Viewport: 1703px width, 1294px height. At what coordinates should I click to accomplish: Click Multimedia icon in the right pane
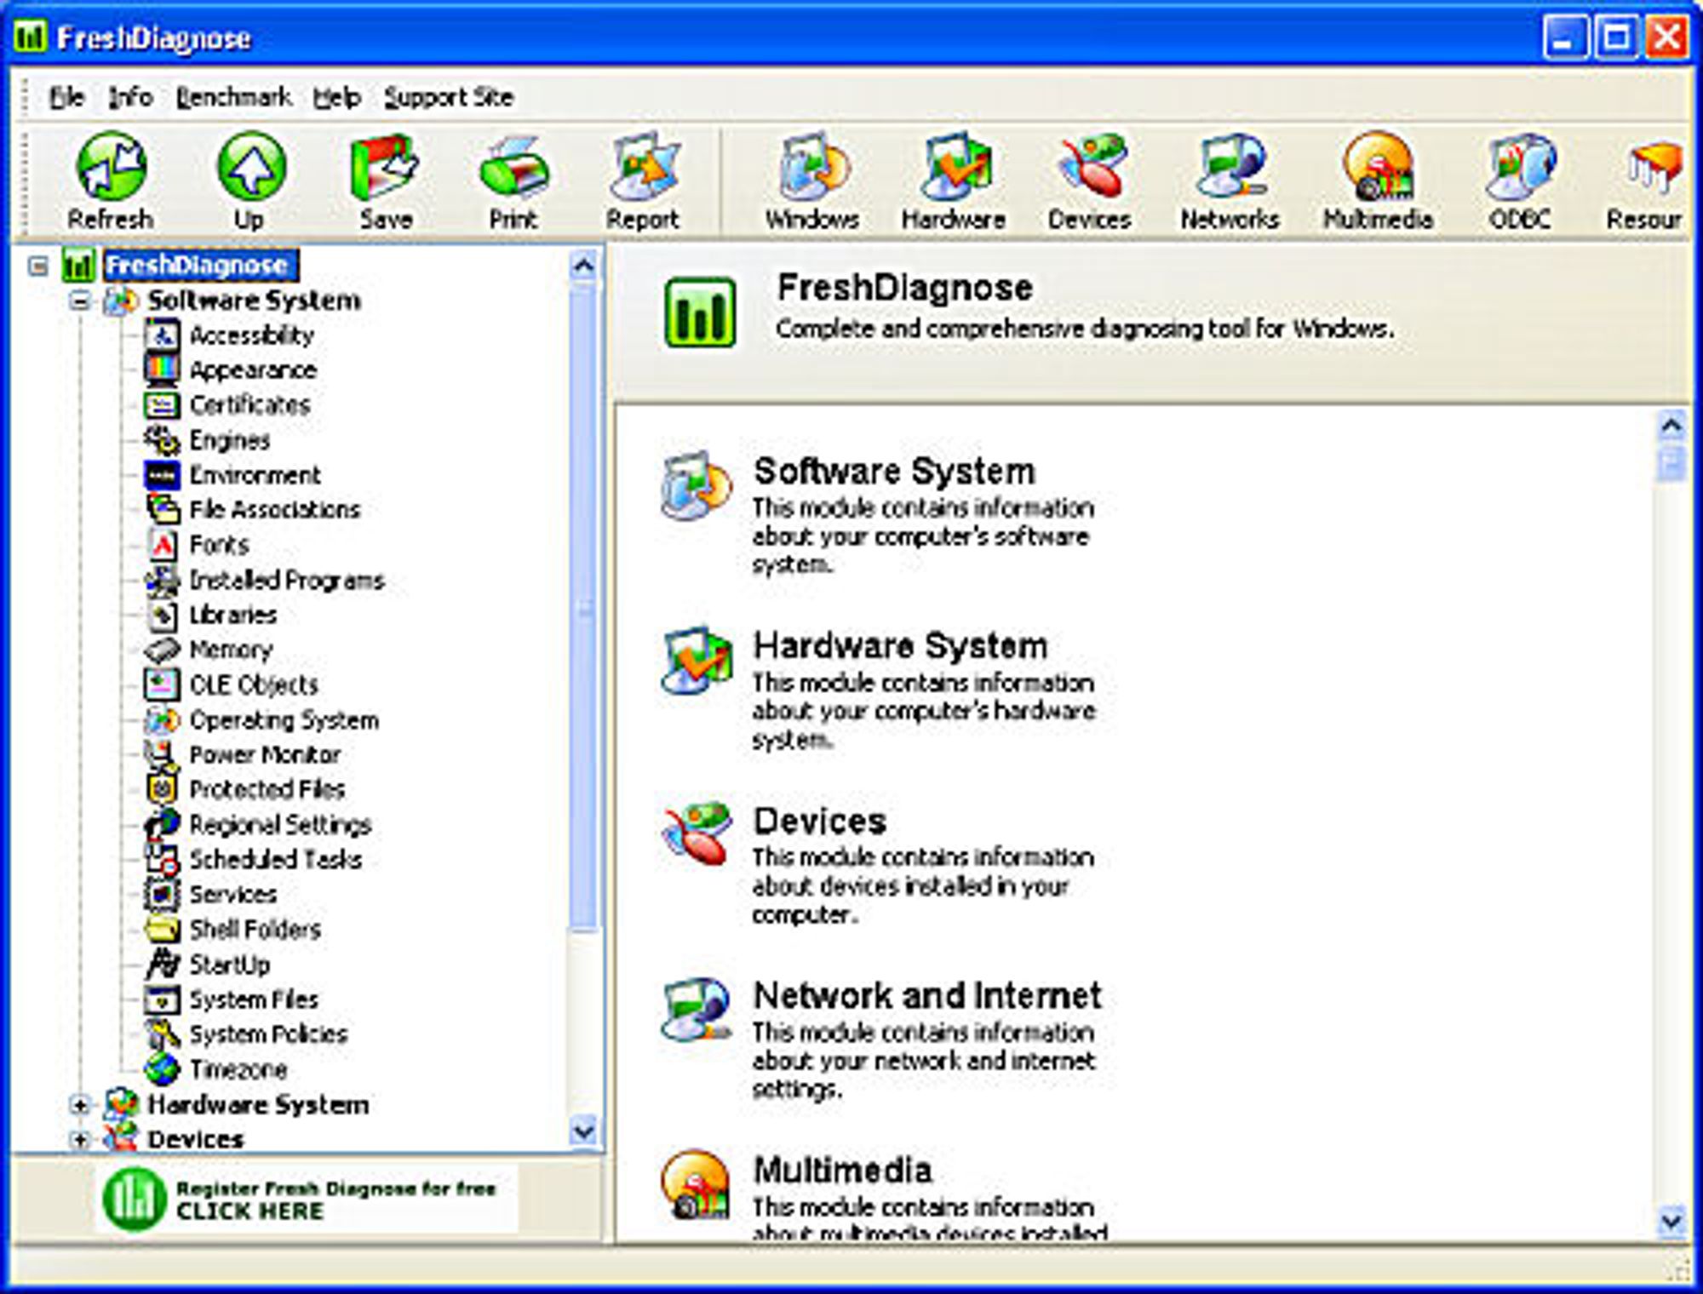(697, 1184)
